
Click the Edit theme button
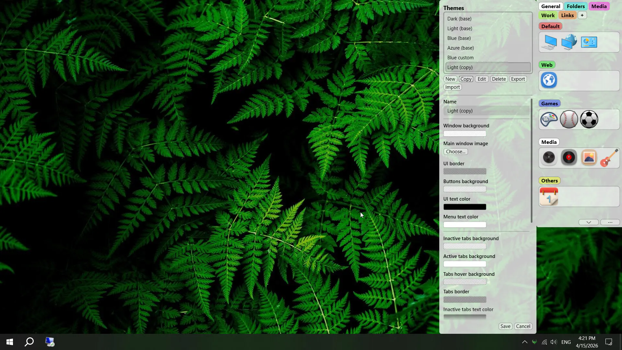pyautogui.click(x=482, y=79)
